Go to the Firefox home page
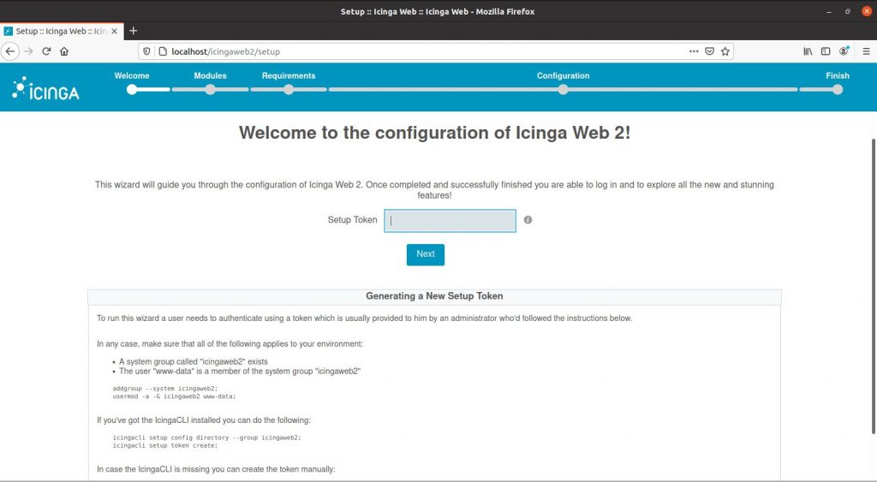This screenshot has height=482, width=877. (x=64, y=51)
